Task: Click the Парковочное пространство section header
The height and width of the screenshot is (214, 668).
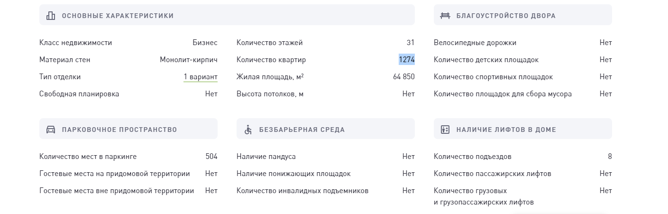Action: point(128,129)
